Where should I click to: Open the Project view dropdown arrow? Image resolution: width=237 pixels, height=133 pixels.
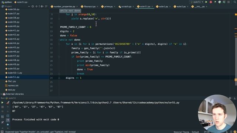pos(29,7)
